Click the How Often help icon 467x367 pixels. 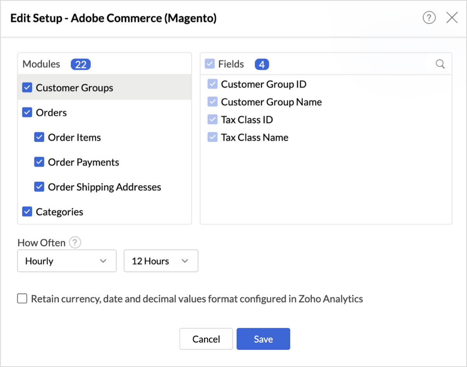point(75,243)
